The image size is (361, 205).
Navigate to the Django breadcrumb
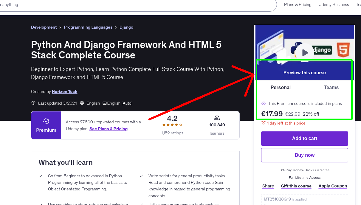tap(126, 27)
